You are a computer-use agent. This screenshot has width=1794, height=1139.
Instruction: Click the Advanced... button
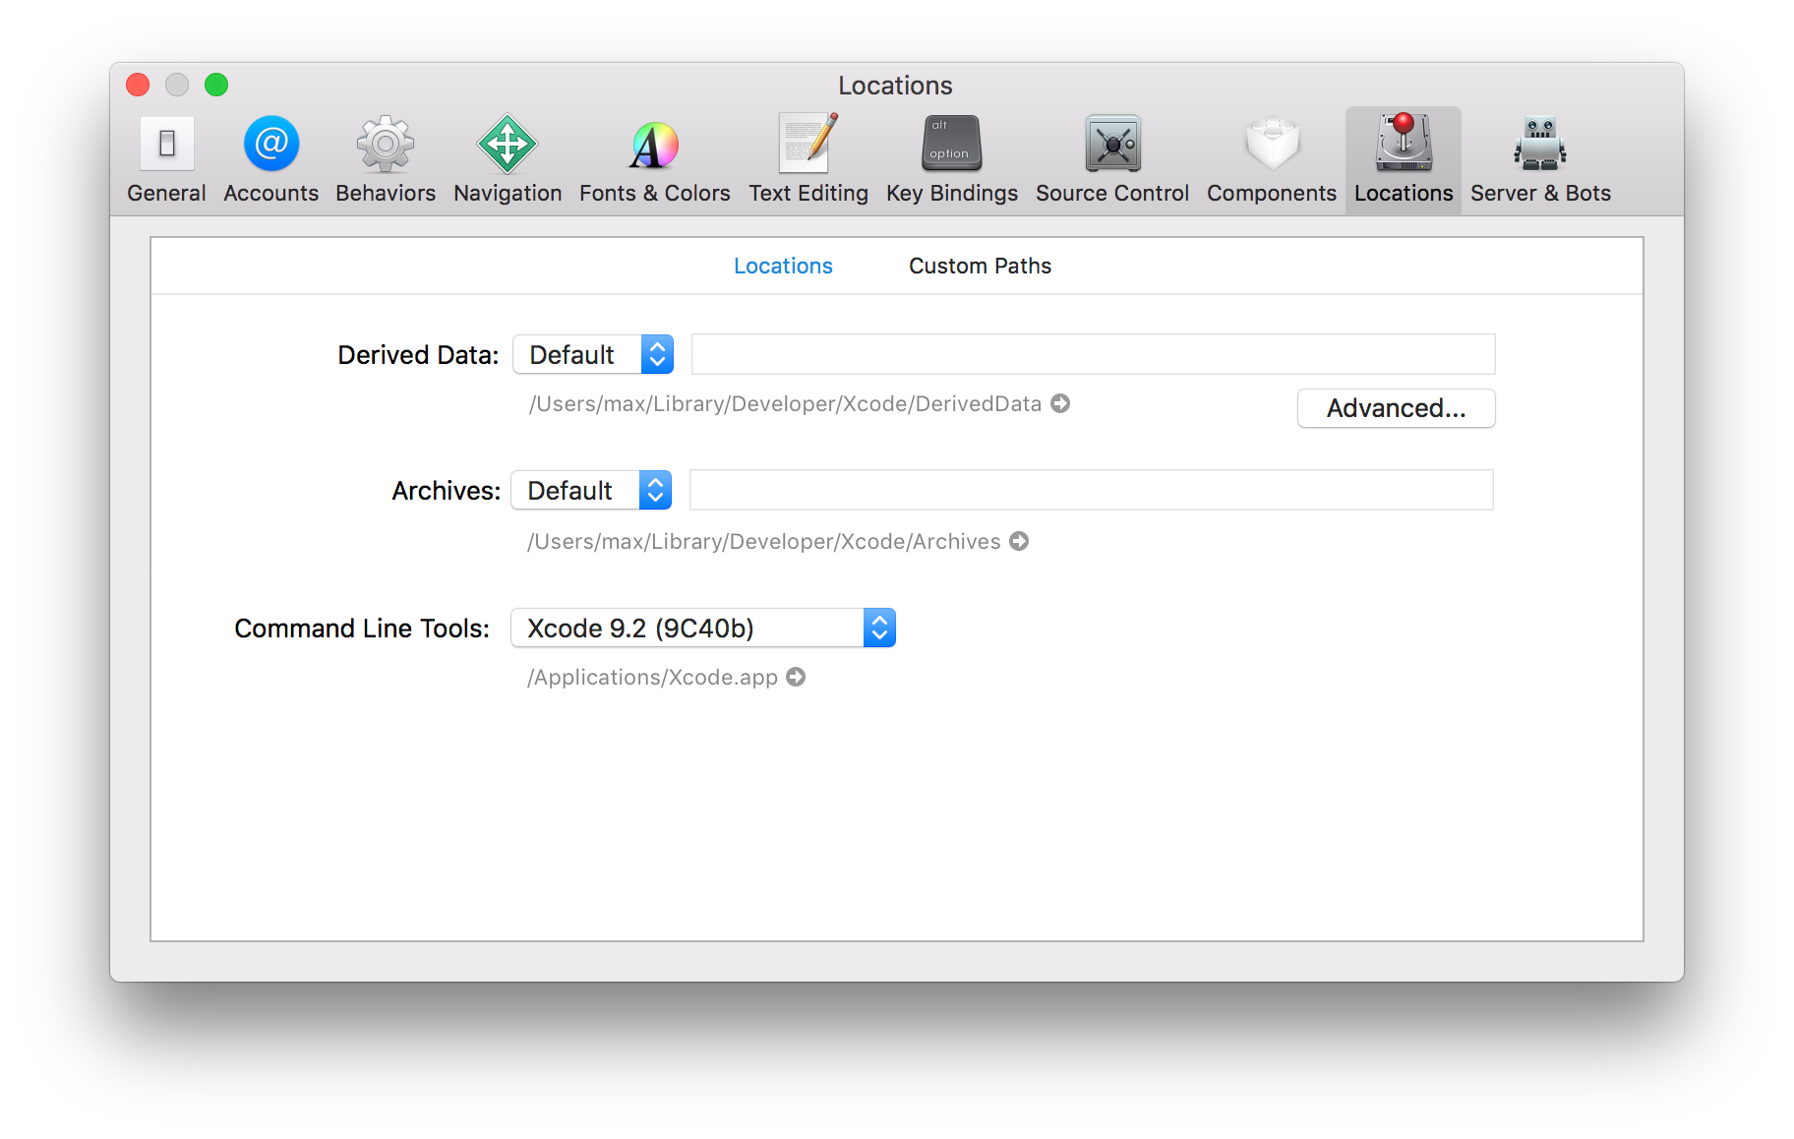click(x=1396, y=408)
